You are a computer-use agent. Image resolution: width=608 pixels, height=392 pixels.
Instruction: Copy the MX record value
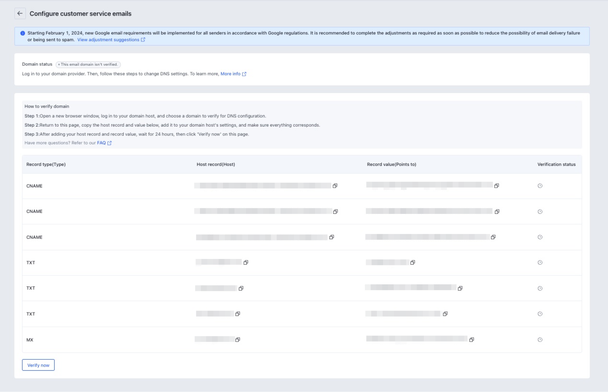471,339
